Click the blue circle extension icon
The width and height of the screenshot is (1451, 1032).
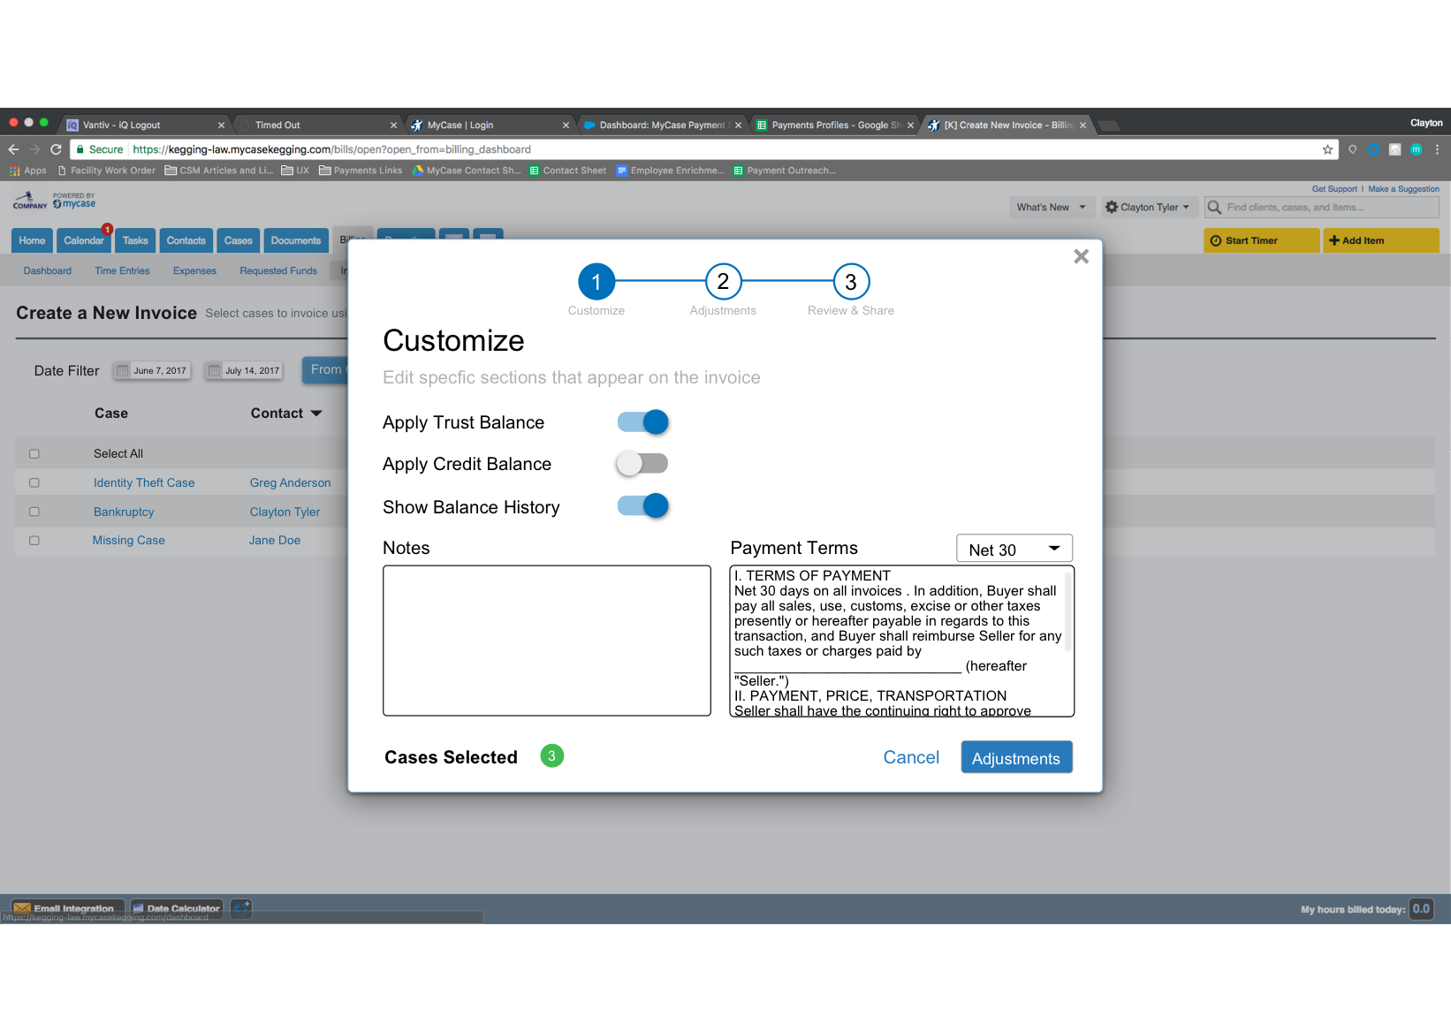[1374, 149]
